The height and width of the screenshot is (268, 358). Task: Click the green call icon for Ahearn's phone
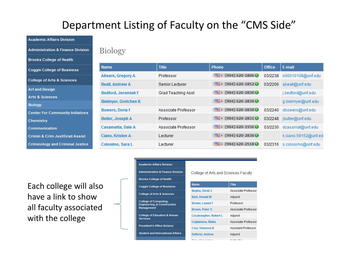[x=257, y=75]
